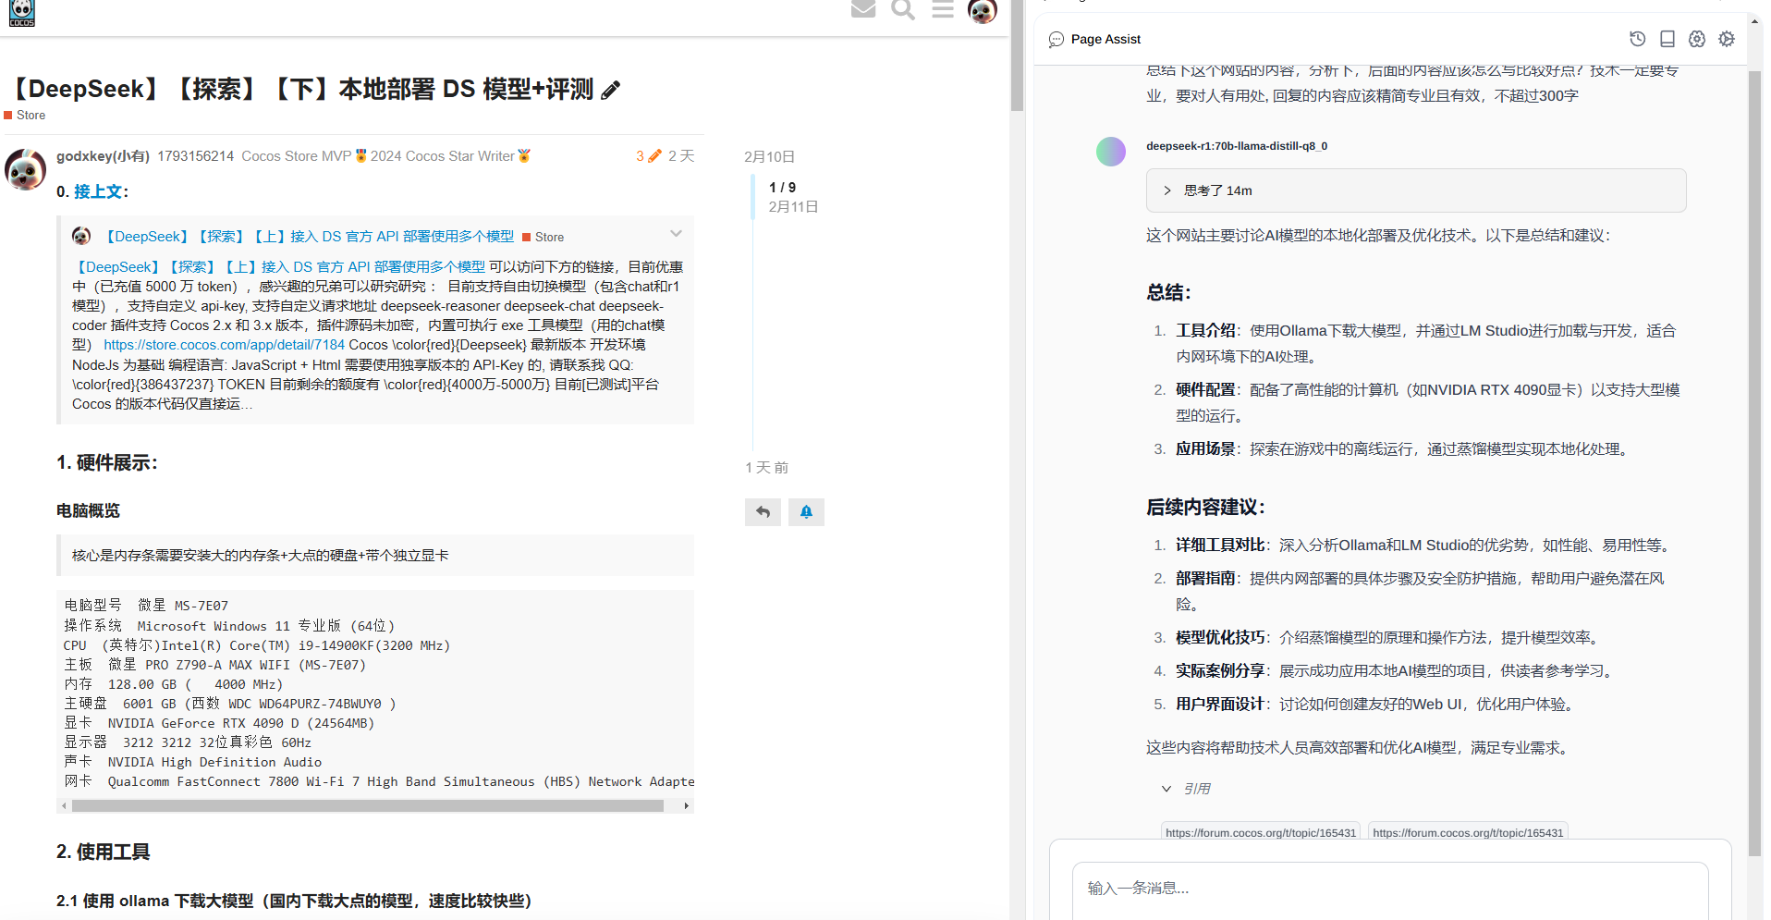The width and height of the screenshot is (1771, 920).
Task: Open the Page Assist knowledge book icon
Action: [1667, 39]
